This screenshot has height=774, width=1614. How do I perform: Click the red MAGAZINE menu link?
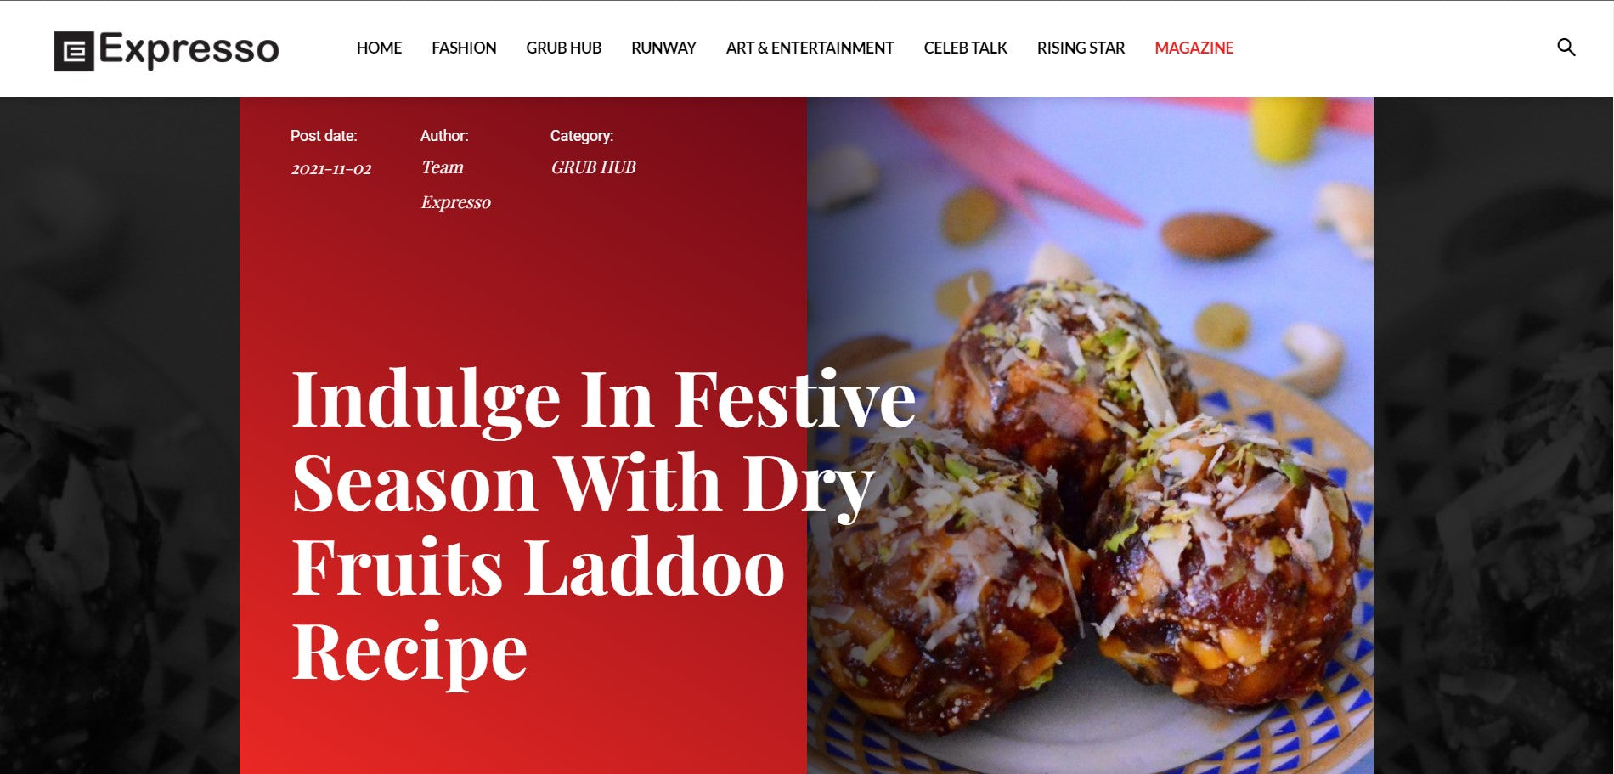coord(1194,48)
